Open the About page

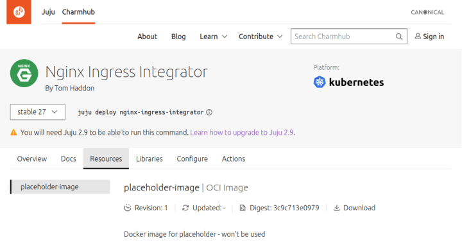pyautogui.click(x=147, y=37)
